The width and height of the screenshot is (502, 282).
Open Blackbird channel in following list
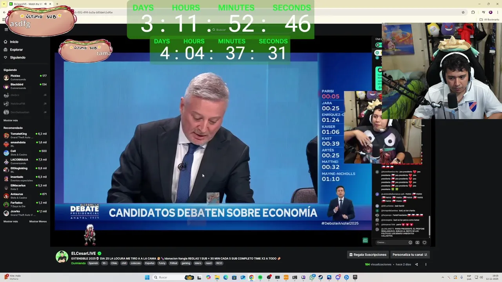point(24,86)
